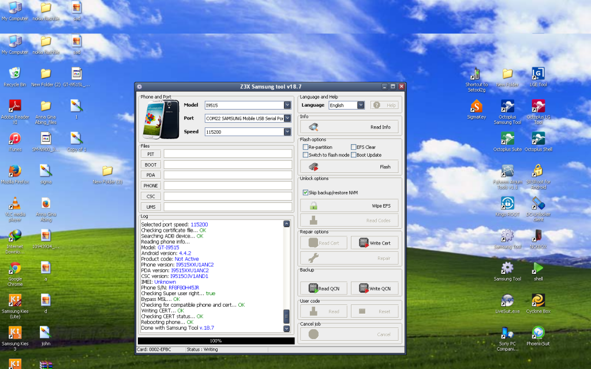Open the Mozilla Firefox desktop shortcut
591x369 pixels.
coord(14,174)
